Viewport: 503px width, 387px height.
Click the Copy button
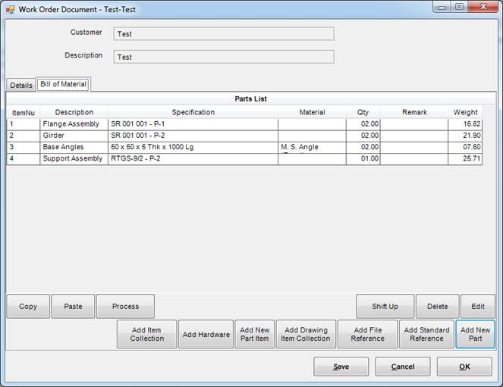(28, 307)
